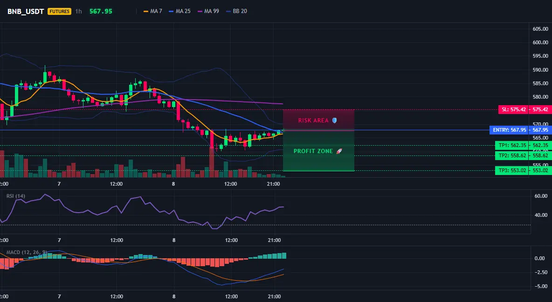Click the 40.00 RSI axis value
This screenshot has width=552, height=302.
tap(541, 215)
